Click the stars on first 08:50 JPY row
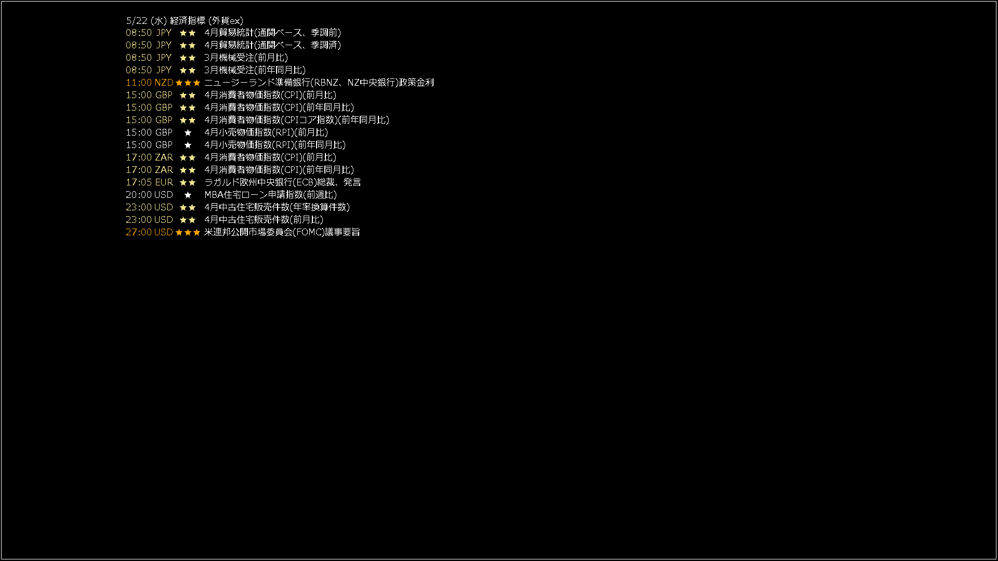The height and width of the screenshot is (561, 998). (x=188, y=33)
